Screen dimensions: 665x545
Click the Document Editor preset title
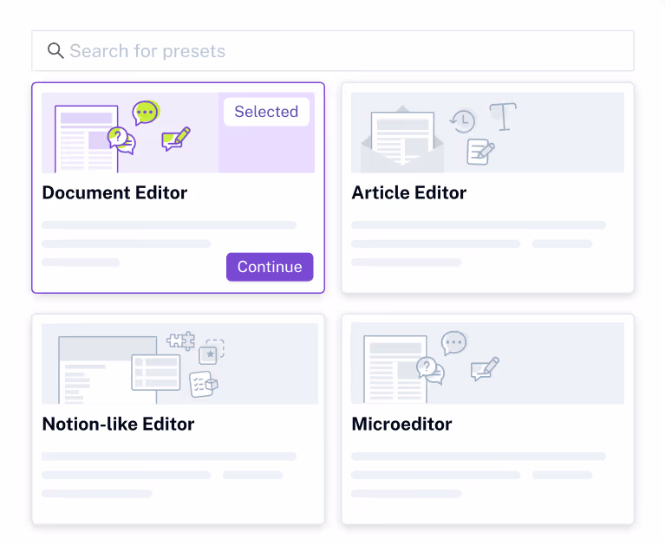click(114, 193)
